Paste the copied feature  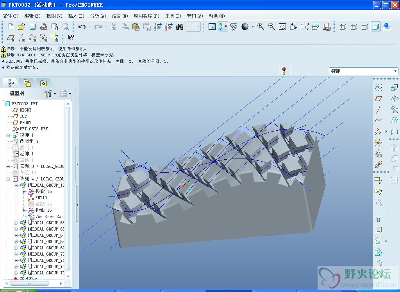pyautogui.click(x=136, y=27)
